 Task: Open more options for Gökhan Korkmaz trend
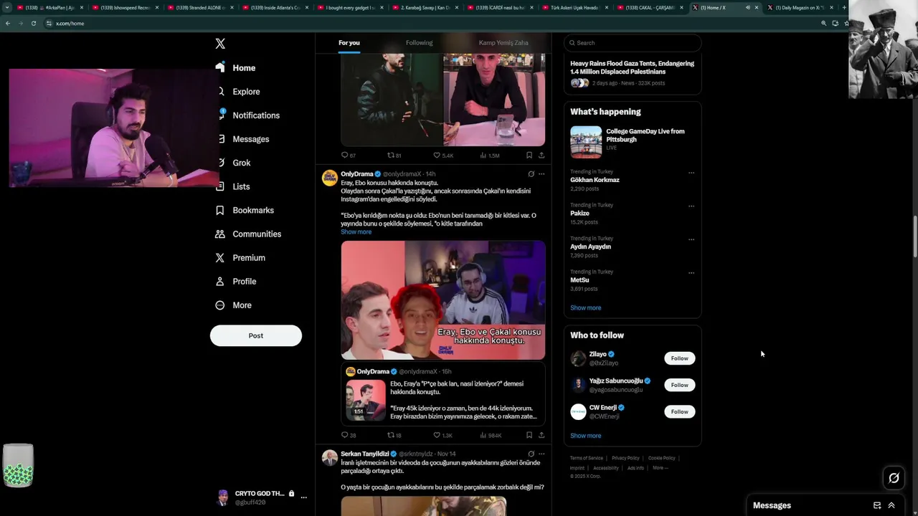click(x=691, y=173)
